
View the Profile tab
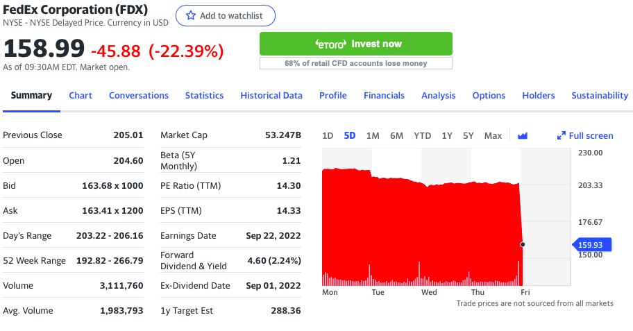tap(333, 95)
